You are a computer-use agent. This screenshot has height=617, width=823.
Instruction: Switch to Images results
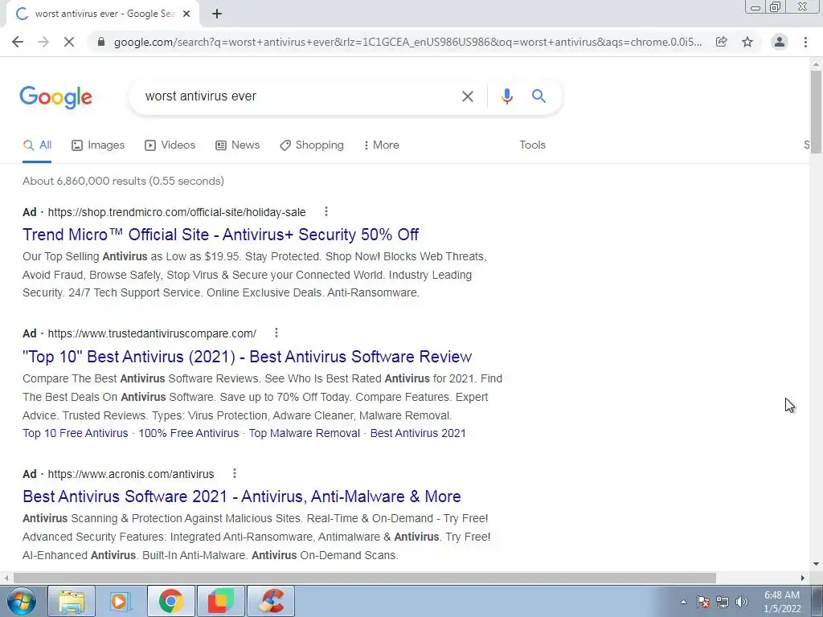tap(98, 145)
